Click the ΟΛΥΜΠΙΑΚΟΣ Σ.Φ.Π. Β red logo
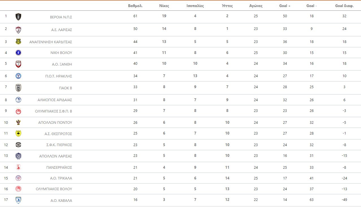 pyautogui.click(x=18, y=111)
